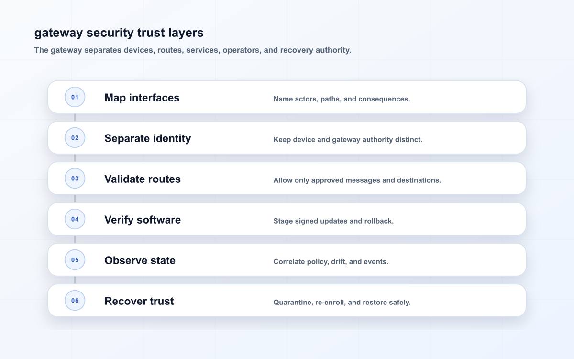
Task: Click 'Allow only approved messages and destinations' text
Action: pos(357,180)
